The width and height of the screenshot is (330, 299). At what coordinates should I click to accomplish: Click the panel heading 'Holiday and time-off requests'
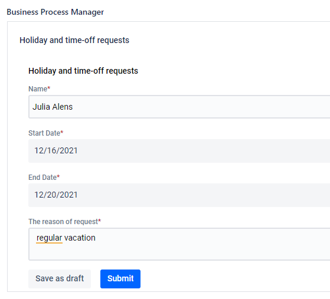(x=74, y=40)
